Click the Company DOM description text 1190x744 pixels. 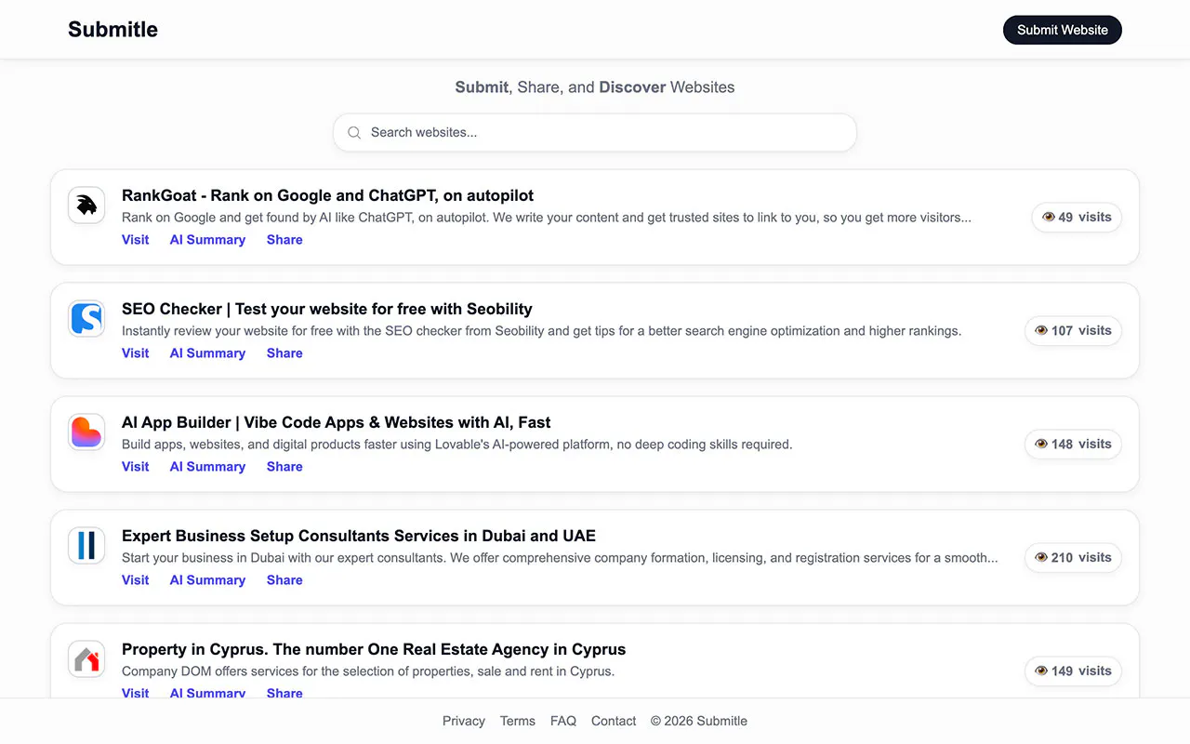(368, 671)
